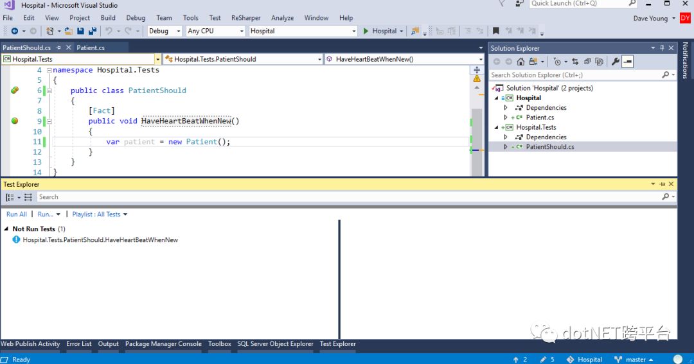The width and height of the screenshot is (694, 364).
Task: Click the Dave Young account name
Action: [x=650, y=18]
